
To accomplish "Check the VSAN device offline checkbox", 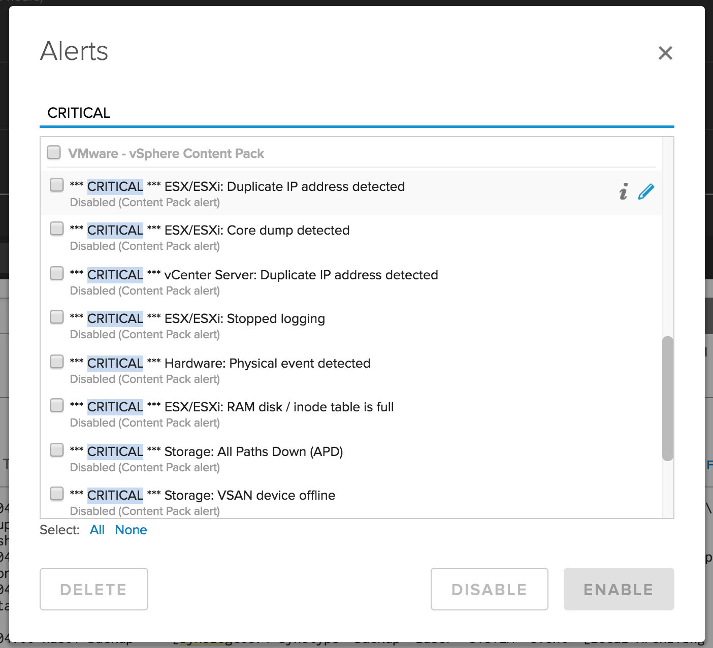I will (x=57, y=494).
